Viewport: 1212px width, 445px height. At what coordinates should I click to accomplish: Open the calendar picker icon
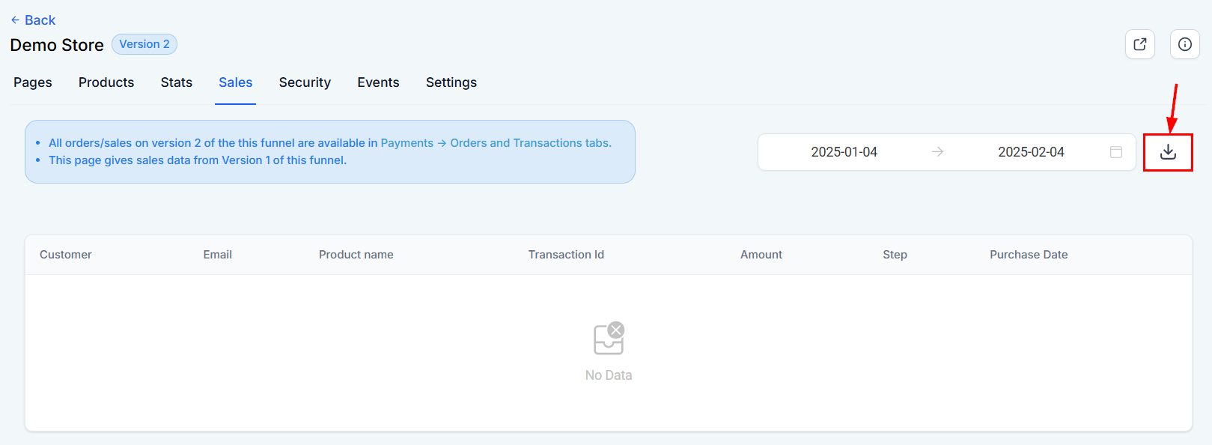tap(1116, 152)
